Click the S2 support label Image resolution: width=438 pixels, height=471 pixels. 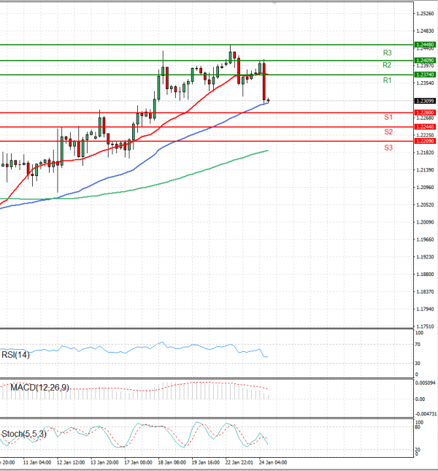pos(388,132)
